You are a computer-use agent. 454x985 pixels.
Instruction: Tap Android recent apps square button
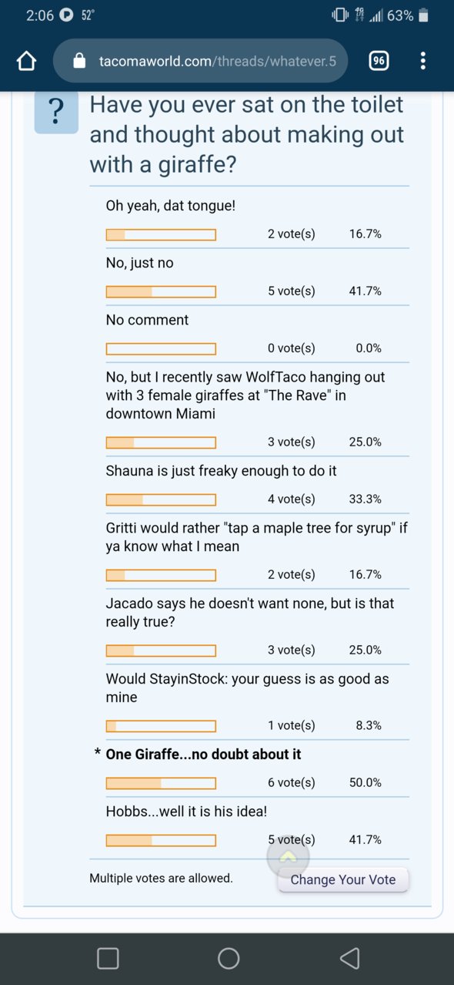(108, 958)
